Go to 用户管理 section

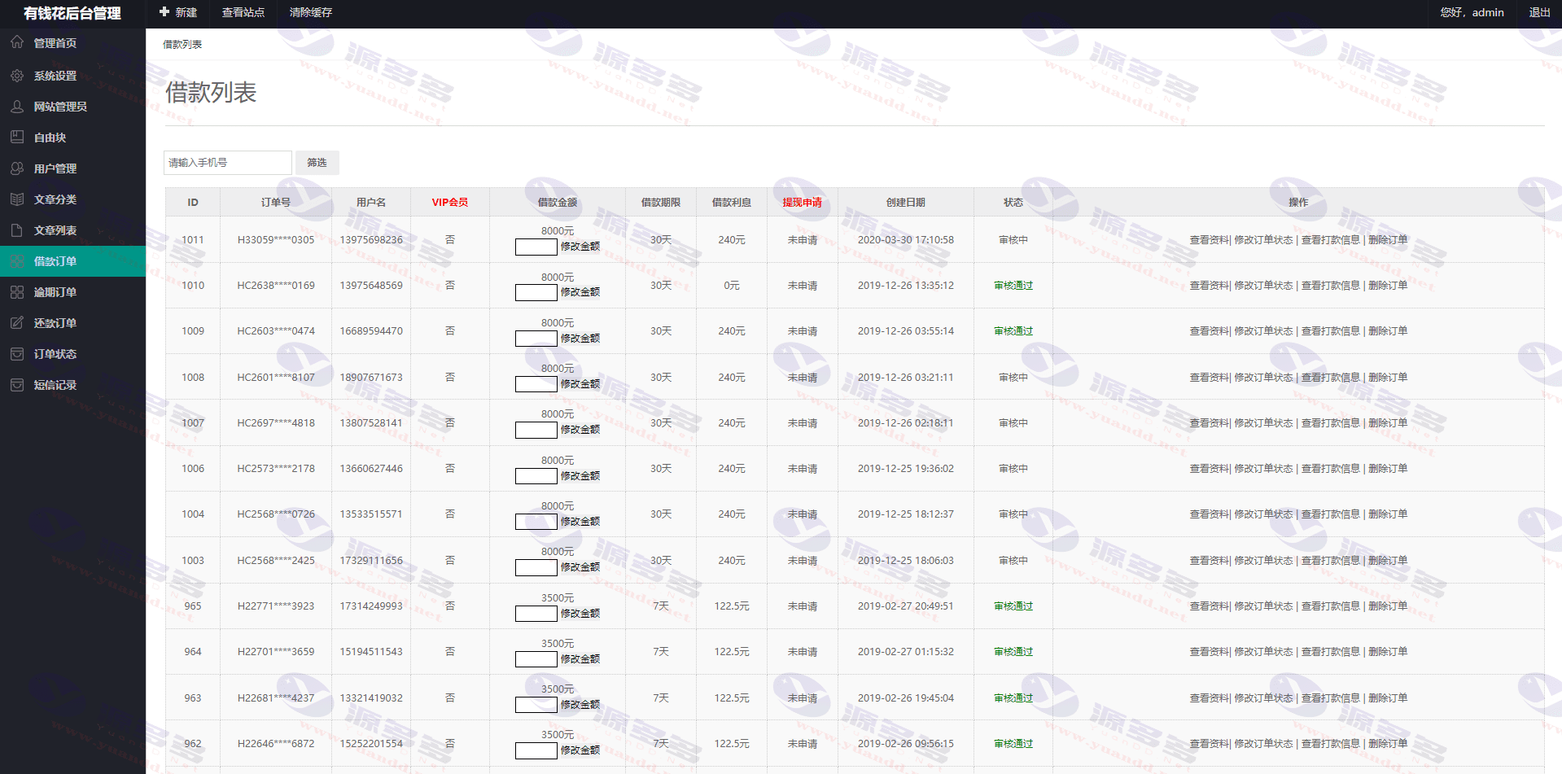click(x=55, y=168)
